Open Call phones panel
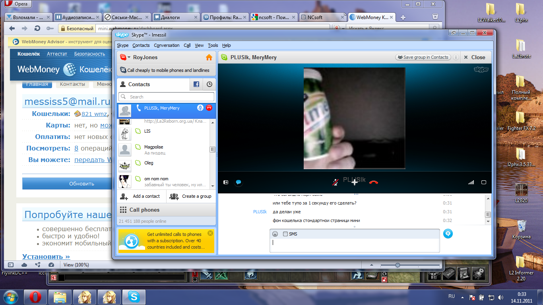The width and height of the screenshot is (543, 305). 166,210
